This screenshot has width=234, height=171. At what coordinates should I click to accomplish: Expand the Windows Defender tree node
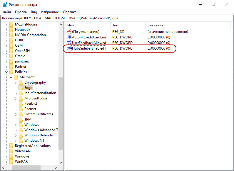[16, 136]
